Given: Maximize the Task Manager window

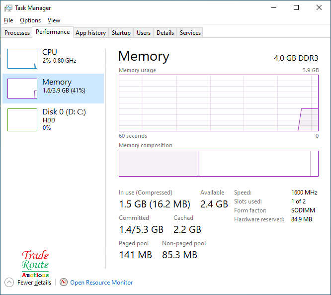Looking at the screenshot, I should point(296,8).
